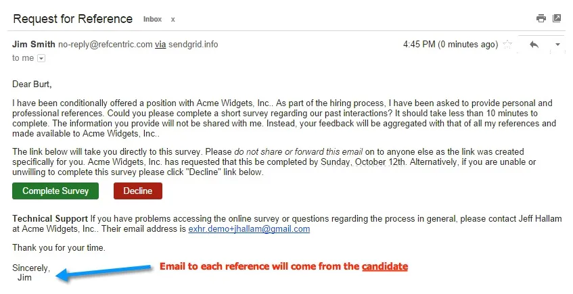573x294 pixels.
Task: Remove the Inbox label with the x
Action: point(173,20)
